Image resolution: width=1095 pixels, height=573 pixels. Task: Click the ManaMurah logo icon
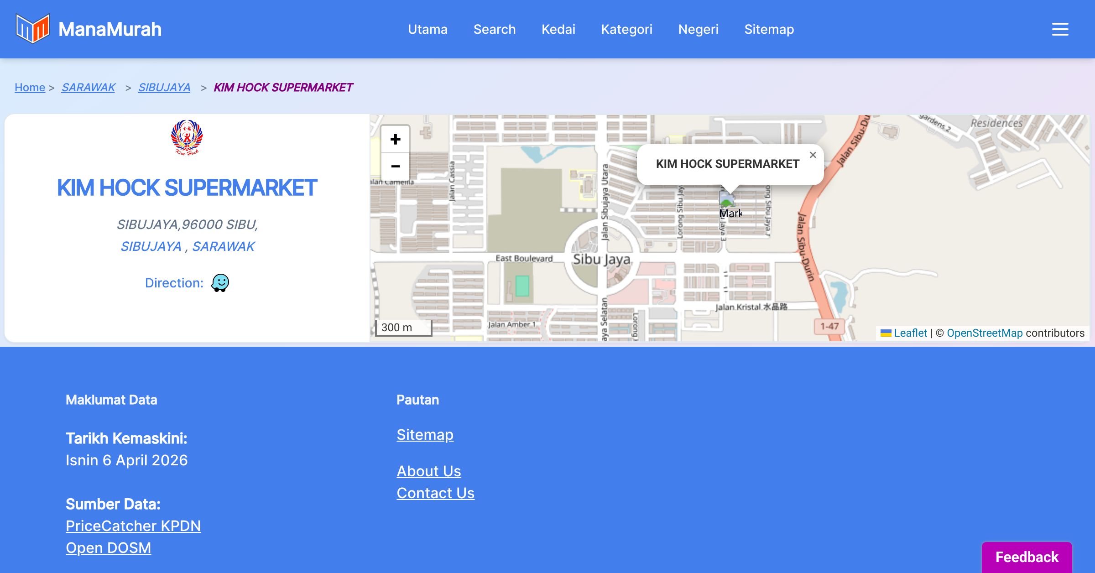[x=32, y=29]
